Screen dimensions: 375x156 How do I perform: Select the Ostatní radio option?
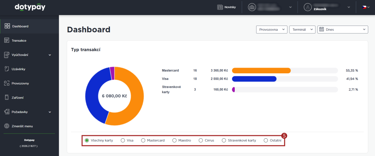point(266,141)
